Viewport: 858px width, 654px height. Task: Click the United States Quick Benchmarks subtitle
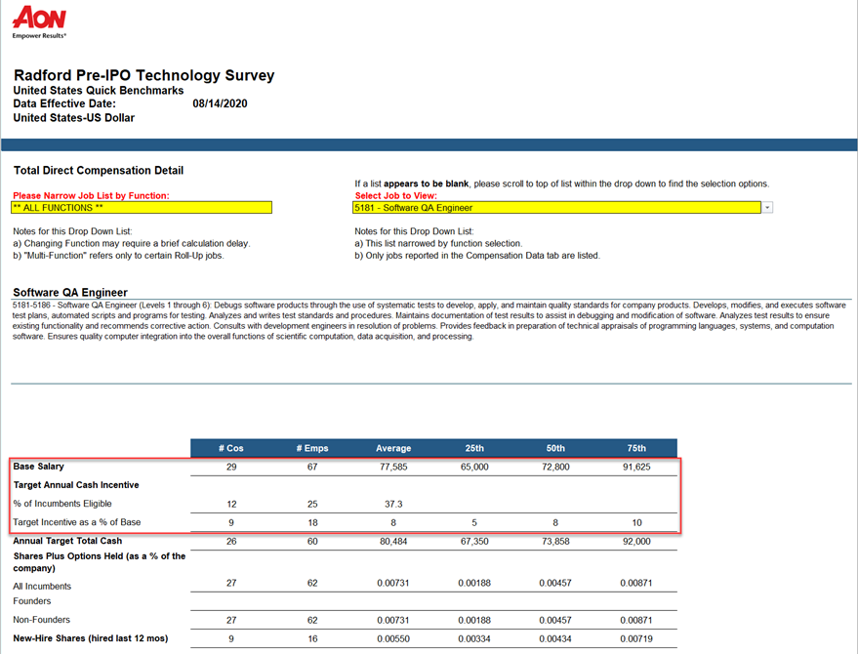click(x=99, y=91)
